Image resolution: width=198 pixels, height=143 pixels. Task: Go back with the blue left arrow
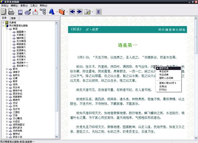72,12
